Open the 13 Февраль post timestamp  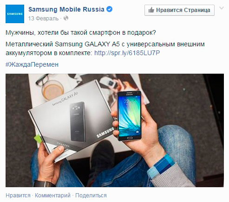[43, 19]
